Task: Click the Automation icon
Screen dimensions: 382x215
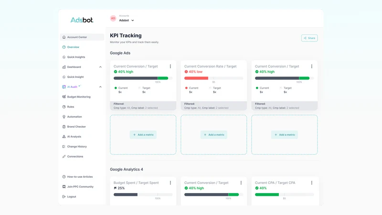Action: click(x=64, y=117)
